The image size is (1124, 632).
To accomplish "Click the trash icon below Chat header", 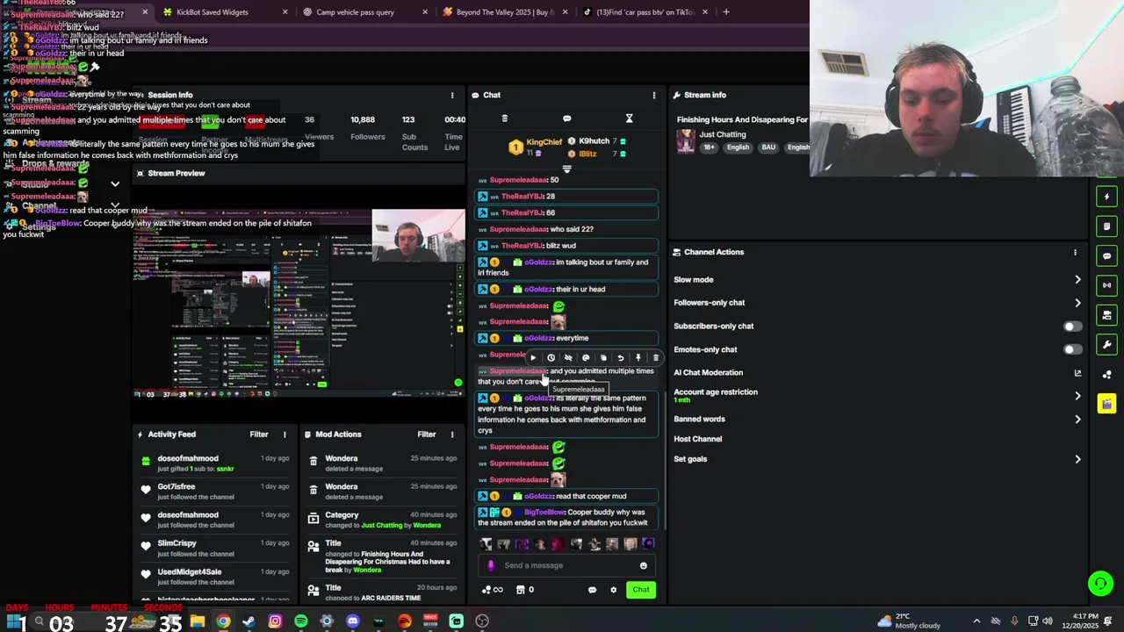I will click(x=504, y=118).
